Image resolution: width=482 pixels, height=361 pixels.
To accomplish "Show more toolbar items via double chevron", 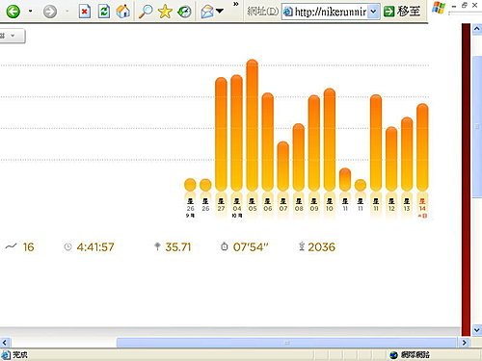I will coord(236,4).
